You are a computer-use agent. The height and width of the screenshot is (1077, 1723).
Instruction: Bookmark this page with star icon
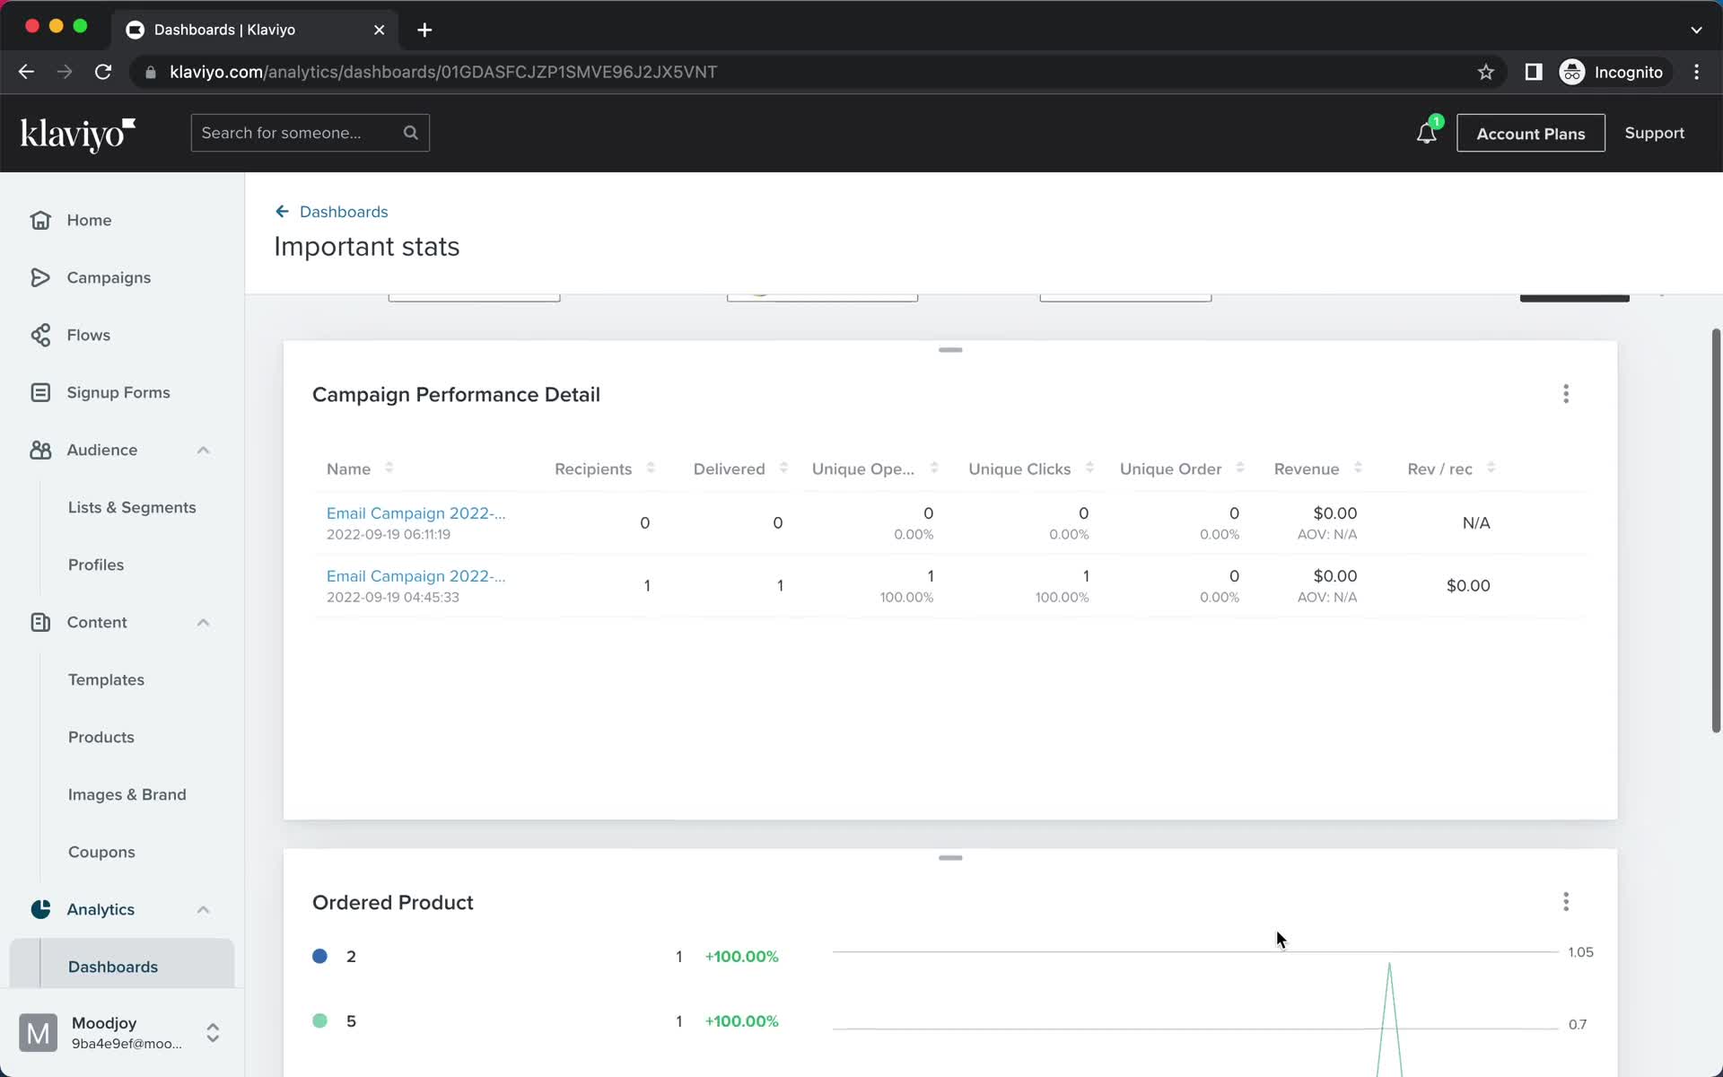[x=1486, y=72]
